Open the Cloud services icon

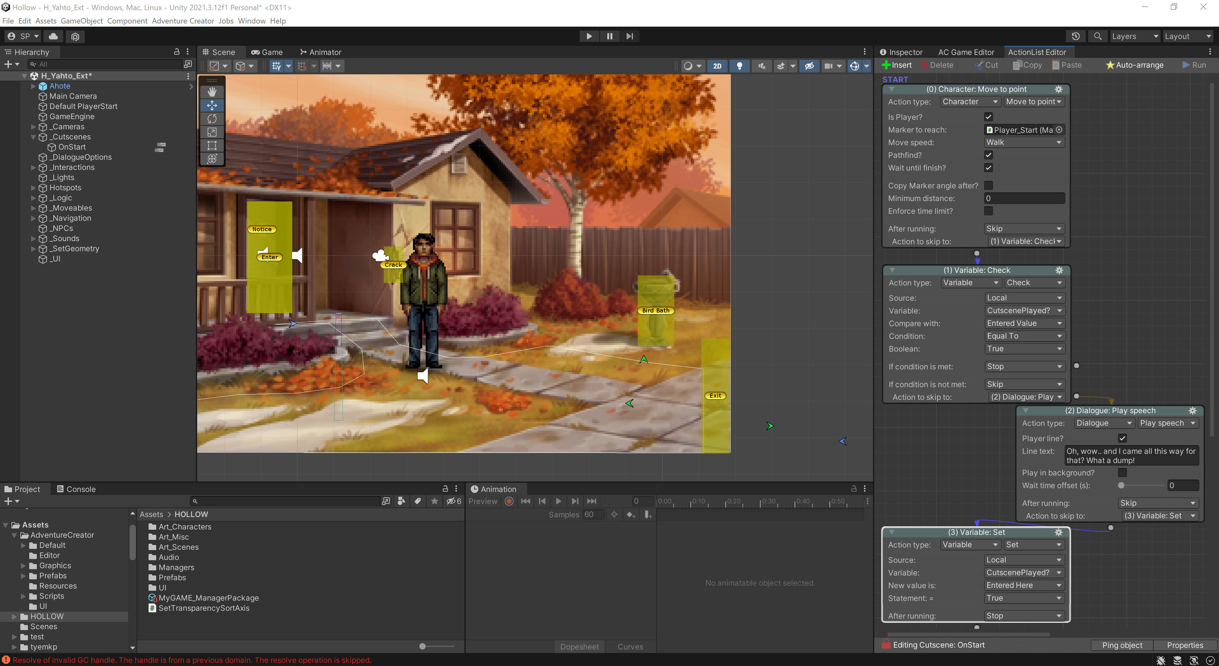[53, 36]
